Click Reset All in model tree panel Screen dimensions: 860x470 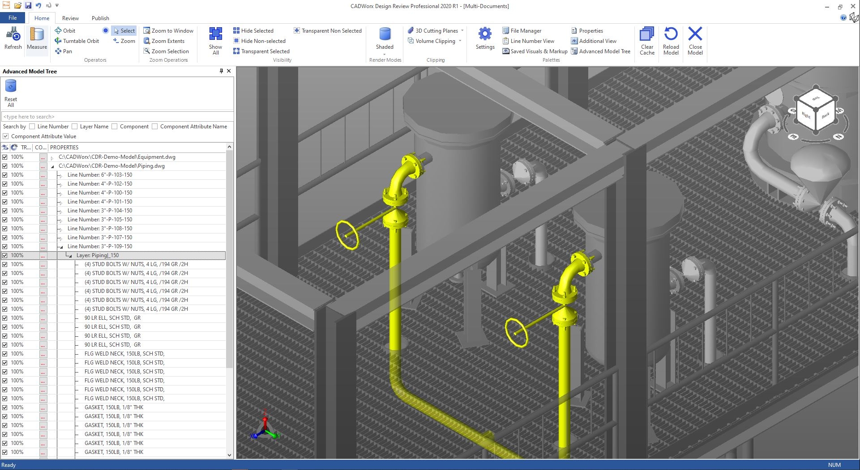tap(11, 93)
